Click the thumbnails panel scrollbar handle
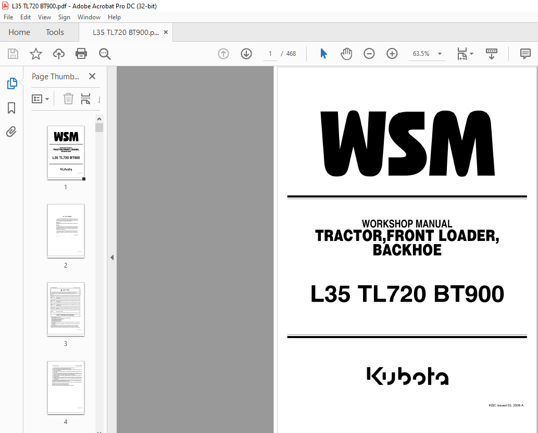The height and width of the screenshot is (433, 538). point(99,128)
